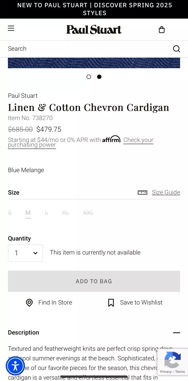Select the second image carousel dot
Image resolution: width=188 pixels, height=381 pixels.
pos(99,77)
